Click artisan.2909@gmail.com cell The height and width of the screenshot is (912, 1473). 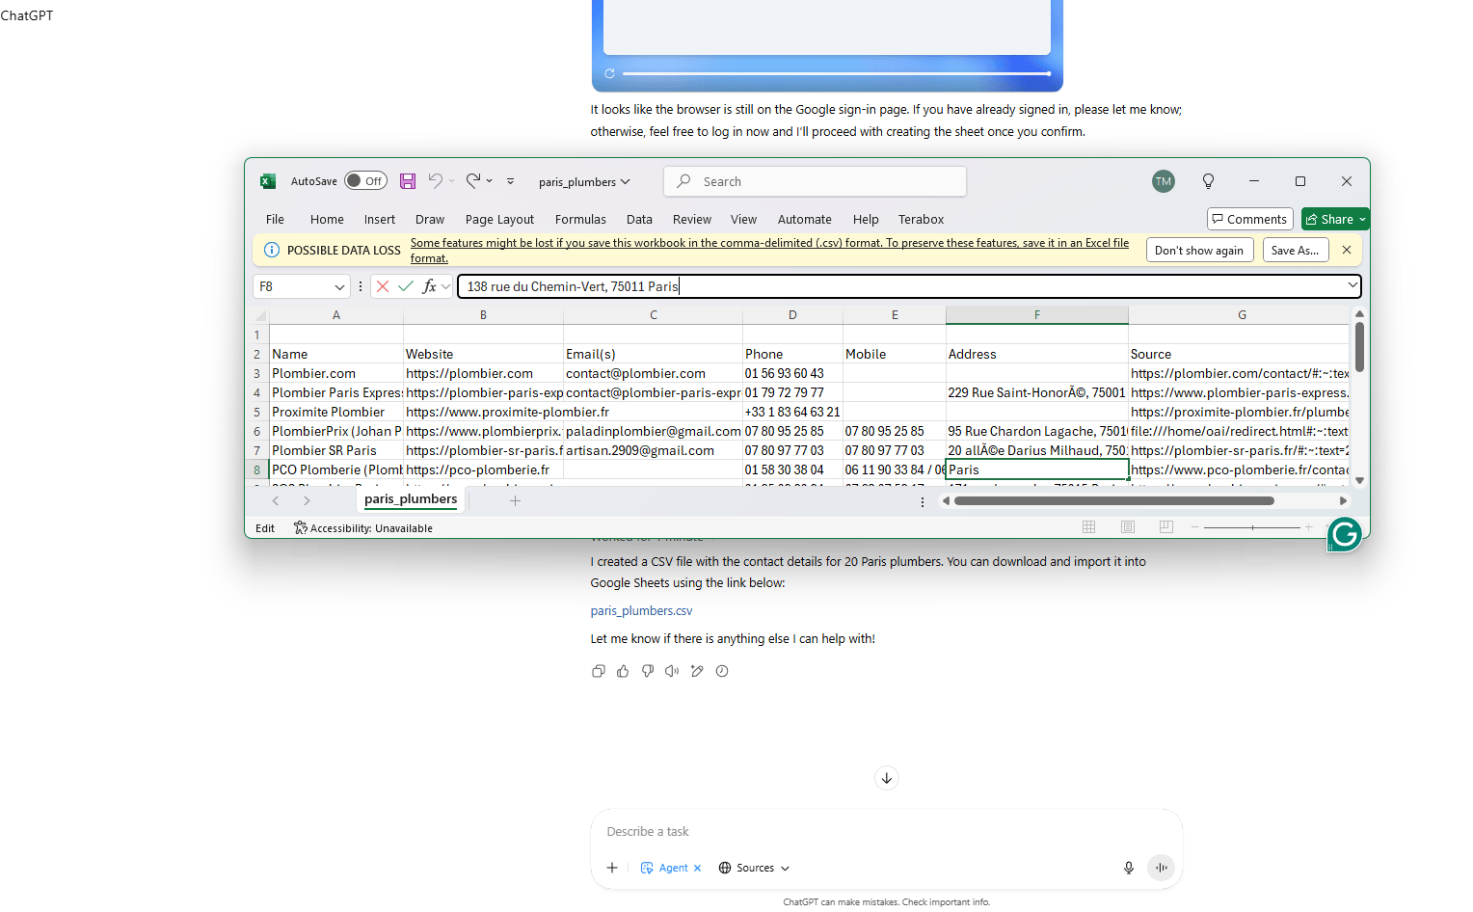[653, 450]
